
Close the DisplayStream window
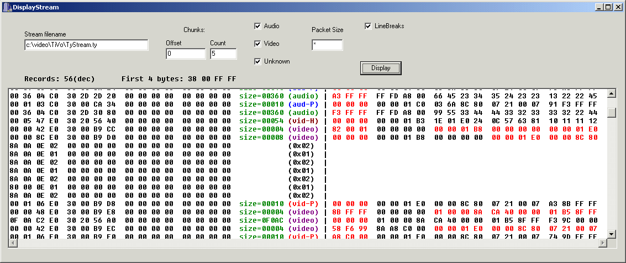[x=618, y=7]
